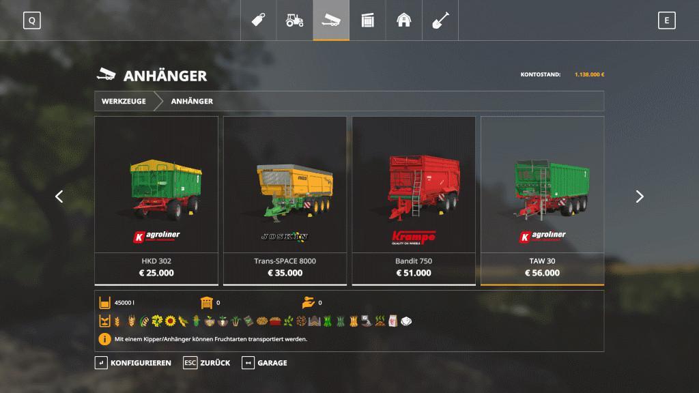This screenshot has width=699, height=393.
Task: Click the Q previous category key icon
Action: pyautogui.click(x=32, y=20)
